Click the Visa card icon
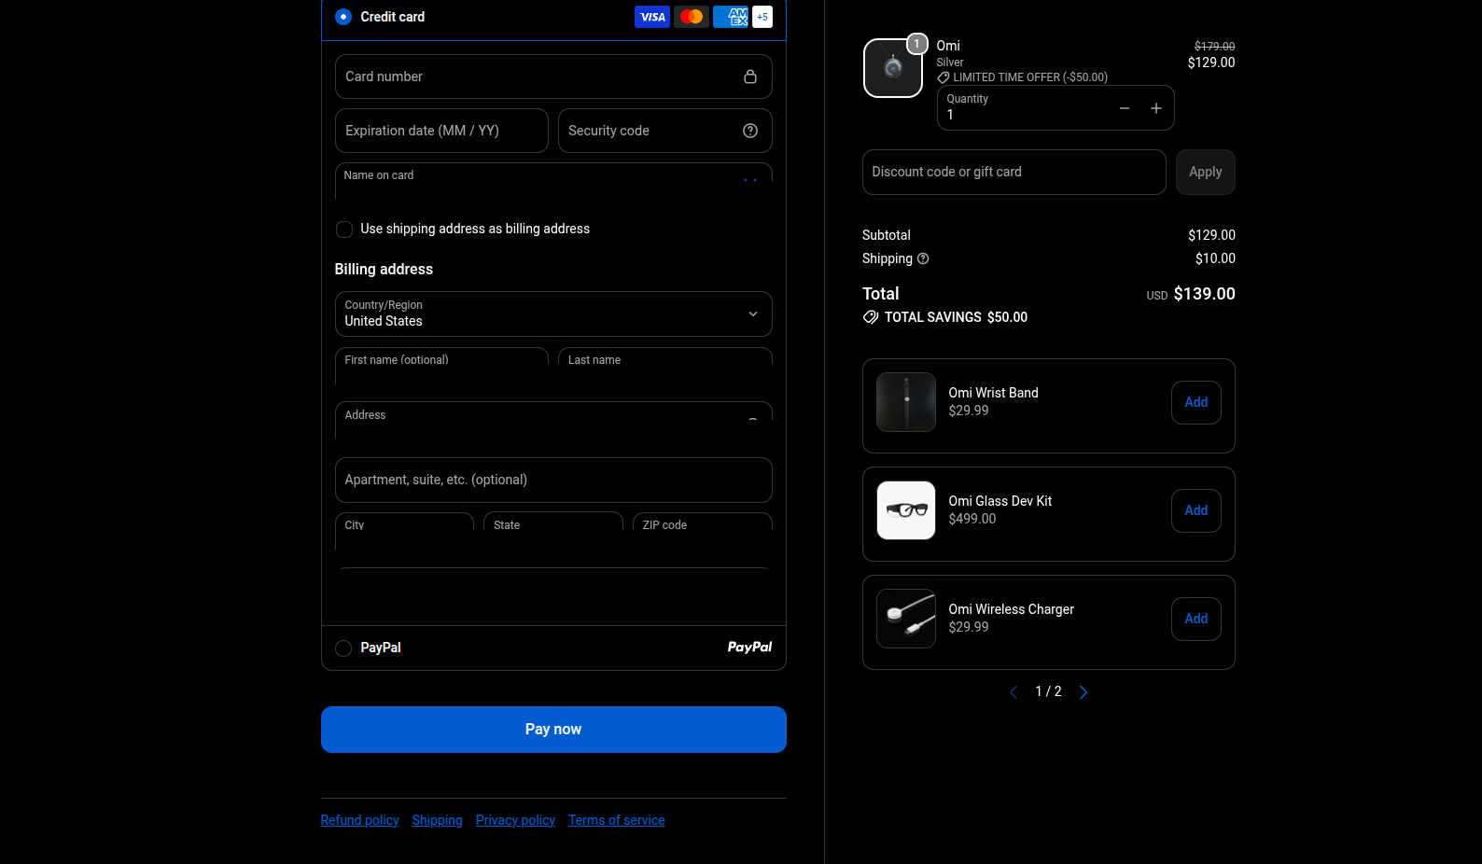The width and height of the screenshot is (1482, 864). point(652,17)
